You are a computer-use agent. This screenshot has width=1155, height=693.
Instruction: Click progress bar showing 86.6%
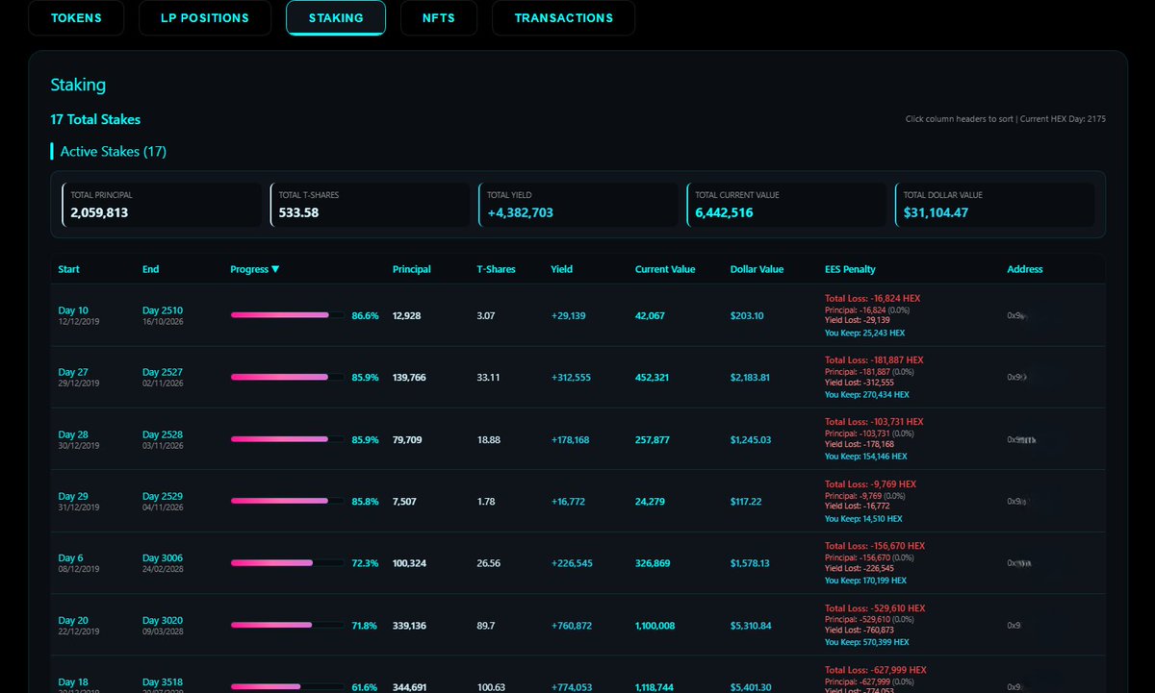pos(288,315)
